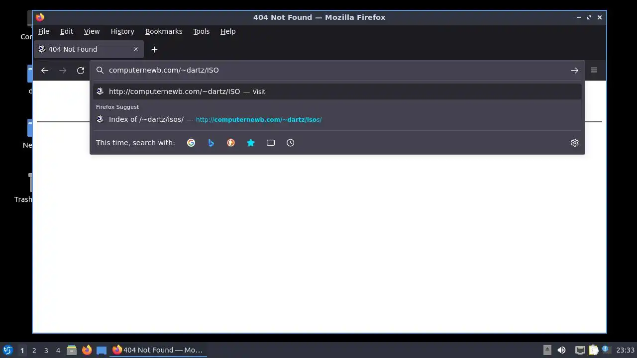Open the View menu
Viewport: 637px width, 358px height.
click(x=92, y=31)
